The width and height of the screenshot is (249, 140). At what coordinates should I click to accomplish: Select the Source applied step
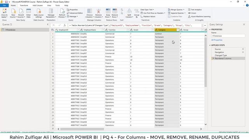pos(218,49)
